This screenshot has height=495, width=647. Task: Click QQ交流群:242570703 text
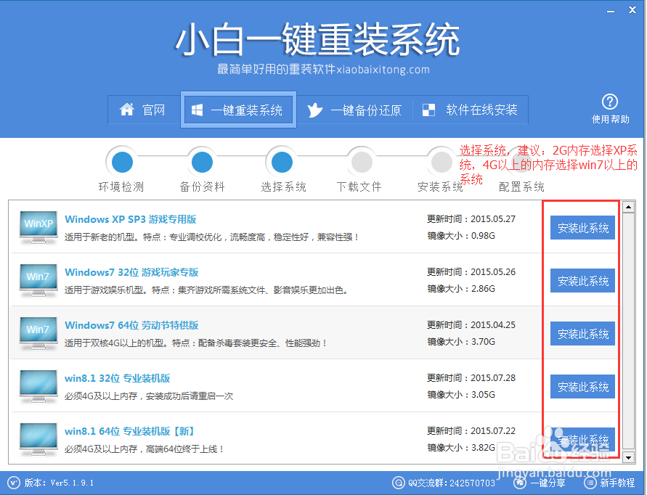click(x=452, y=483)
